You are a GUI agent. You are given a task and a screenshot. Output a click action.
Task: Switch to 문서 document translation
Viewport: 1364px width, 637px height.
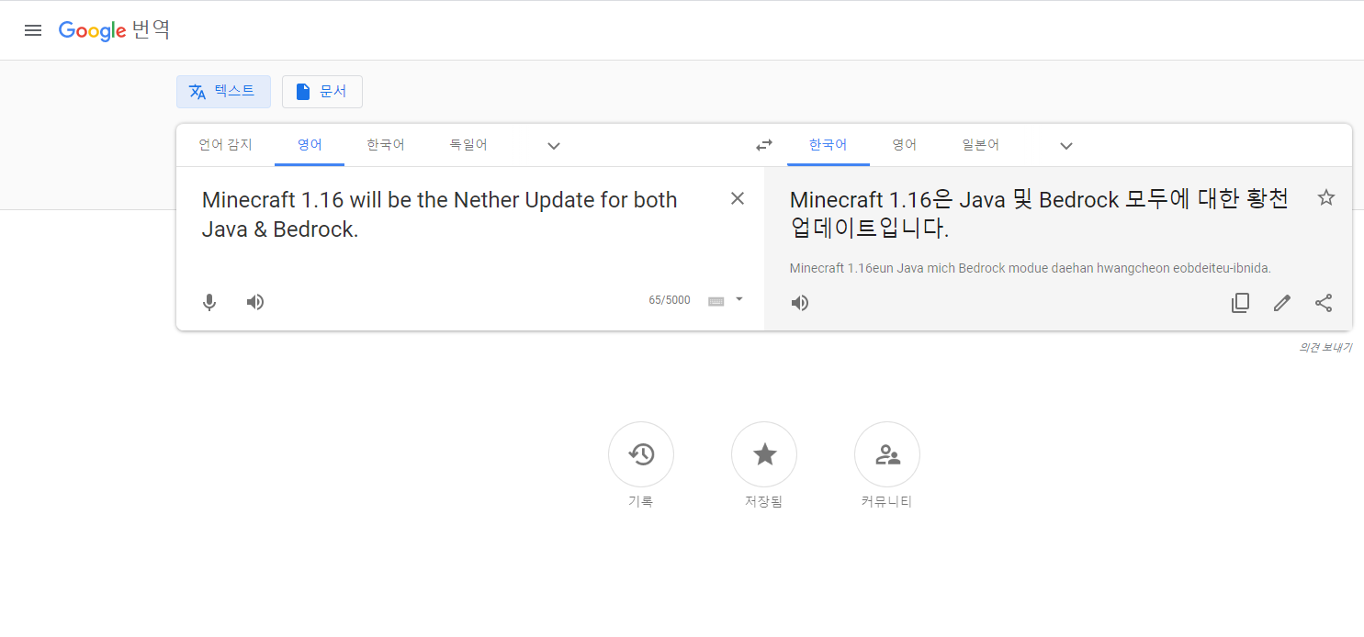322,92
